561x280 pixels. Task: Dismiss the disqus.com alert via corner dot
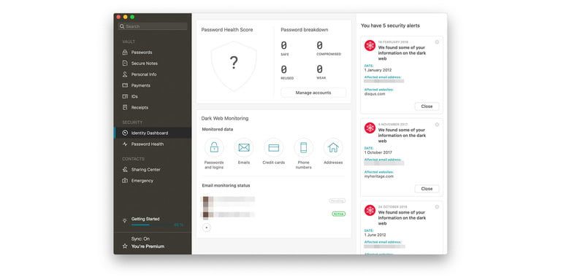437,42
